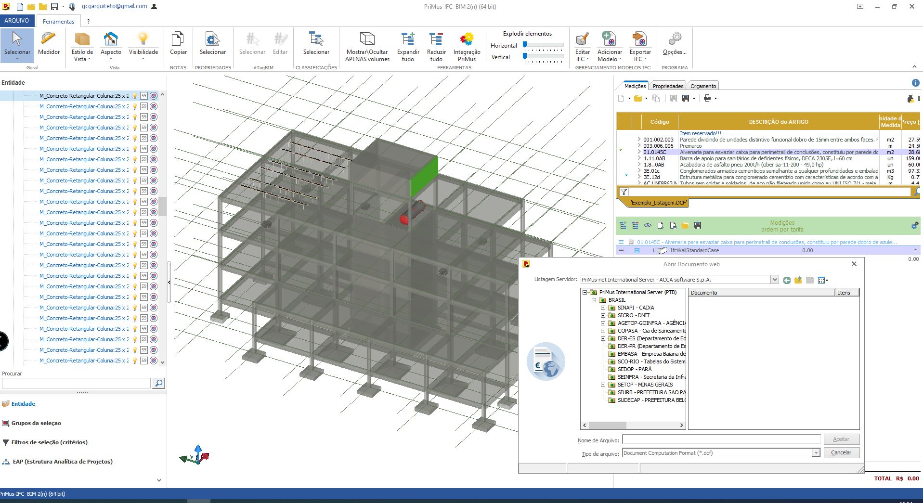Click the search magnifier beside Procurar
This screenshot has height=503, width=923.
(158, 383)
